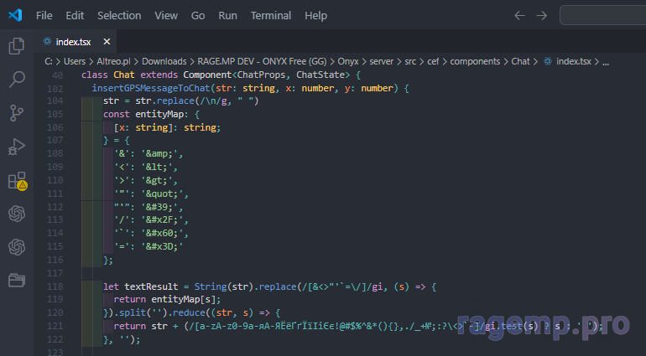Open the Explorer view in activity bar
This screenshot has height=356, width=646.
coord(17,46)
